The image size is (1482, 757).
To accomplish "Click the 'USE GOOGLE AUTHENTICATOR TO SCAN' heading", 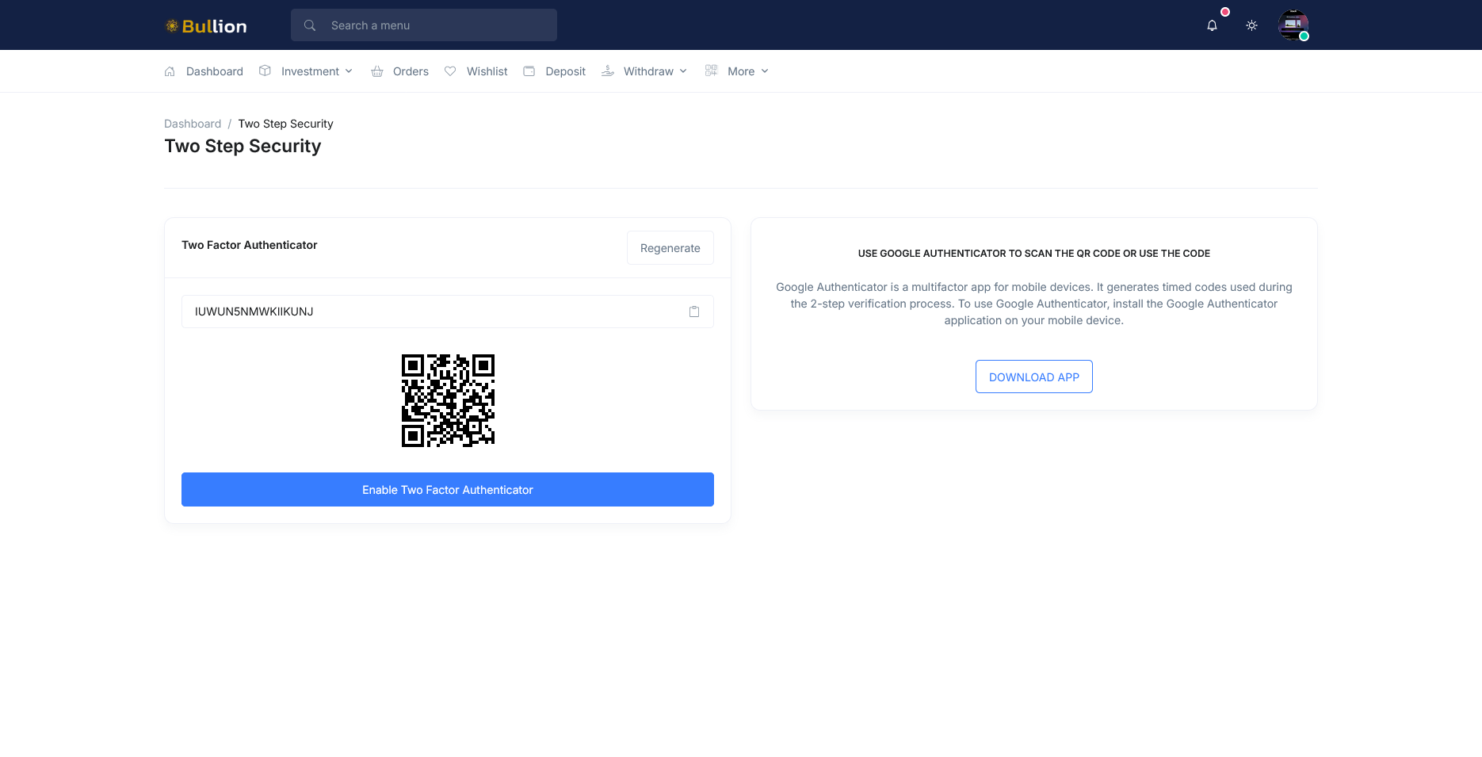I will pyautogui.click(x=1034, y=254).
